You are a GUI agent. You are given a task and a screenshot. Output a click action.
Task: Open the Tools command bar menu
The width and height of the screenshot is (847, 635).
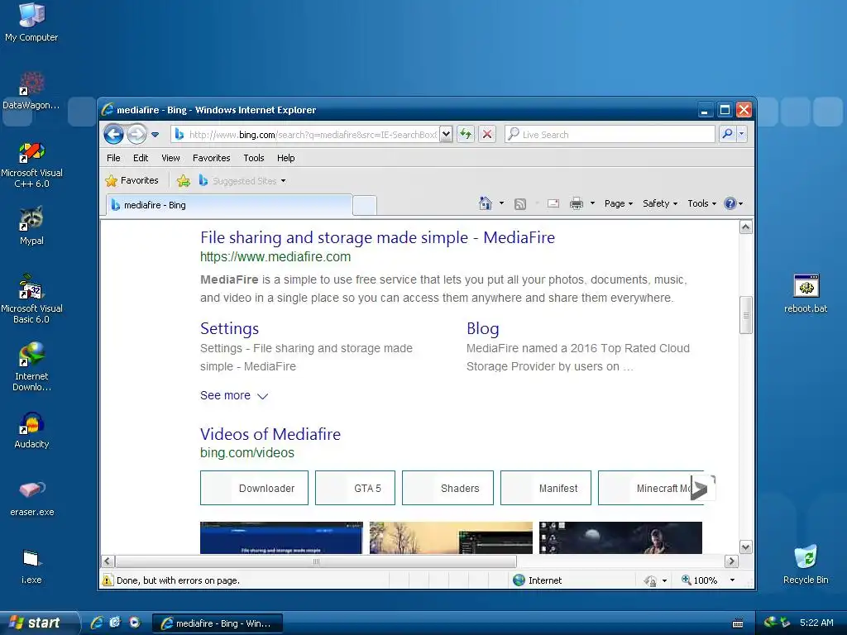(701, 203)
